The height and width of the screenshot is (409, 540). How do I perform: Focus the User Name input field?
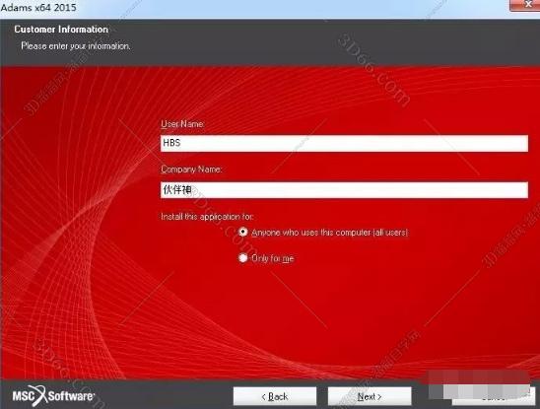344,143
